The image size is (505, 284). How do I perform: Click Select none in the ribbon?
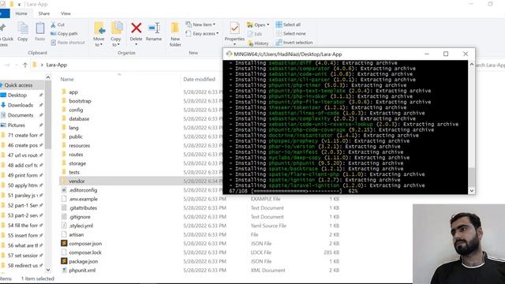(291, 33)
